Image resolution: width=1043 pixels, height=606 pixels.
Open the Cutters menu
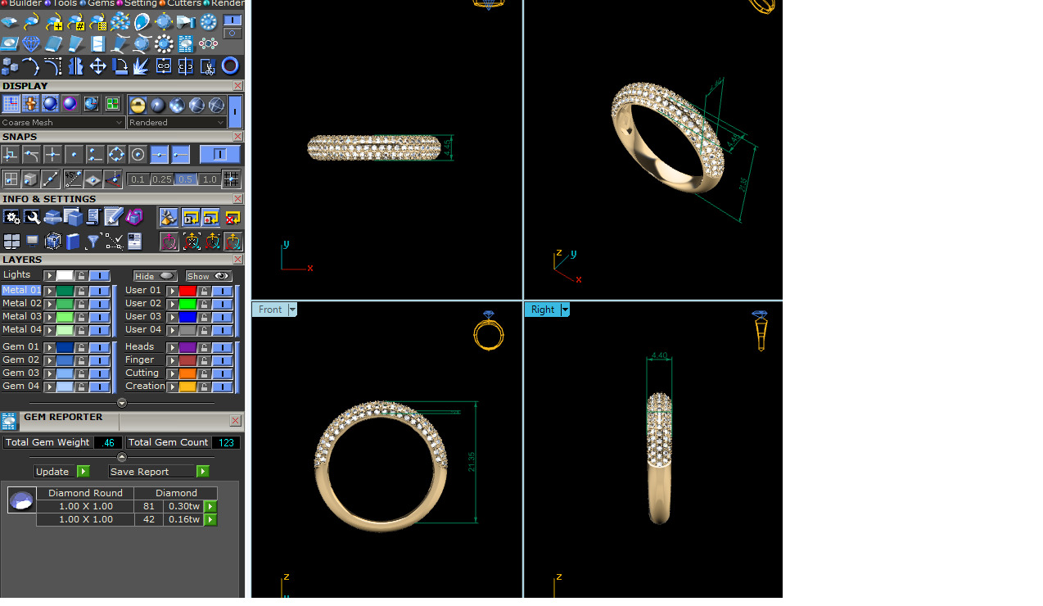(180, 3)
